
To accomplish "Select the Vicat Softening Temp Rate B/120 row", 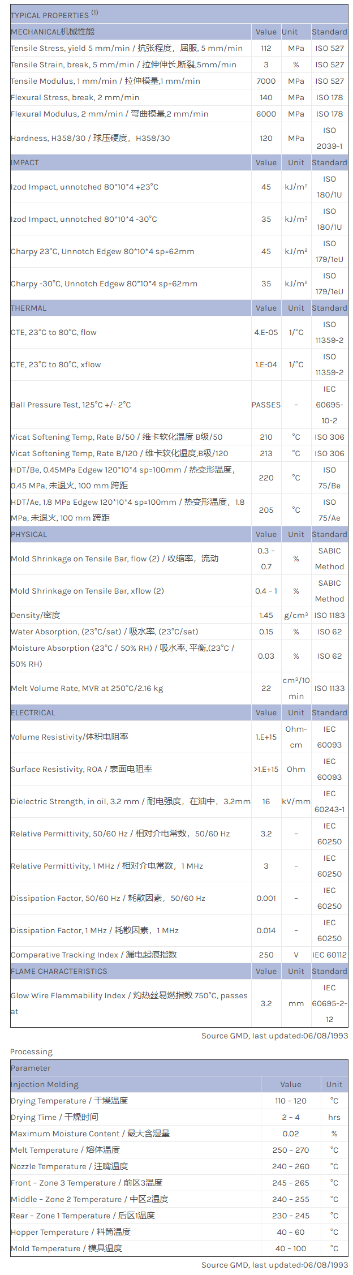I will 119,453.
